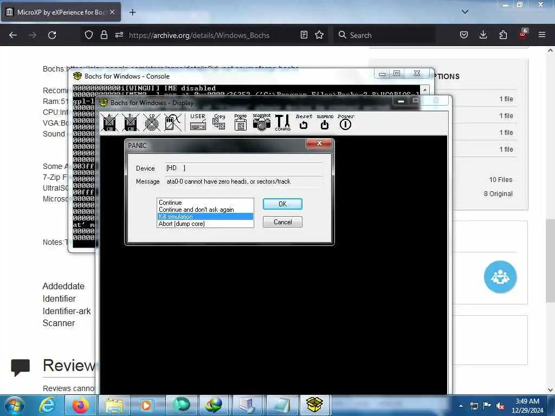Click the Copy icon in Bochs toolbar
Screen dimensions: 555x416
click(219, 122)
